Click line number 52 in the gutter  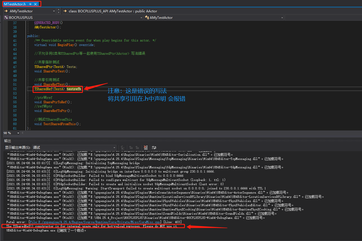click(x=15, y=89)
